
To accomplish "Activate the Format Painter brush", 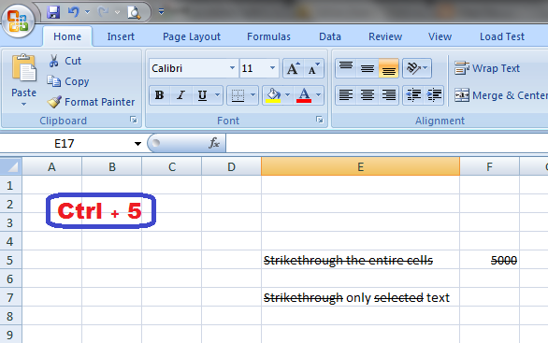I will tap(92, 102).
